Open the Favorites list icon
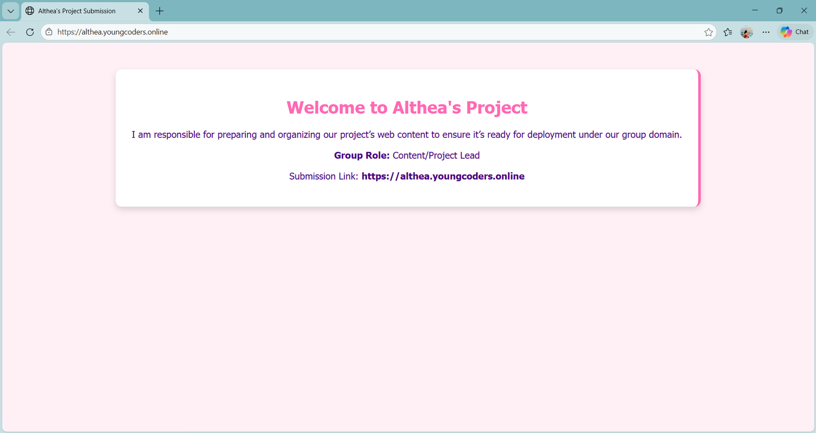Viewport: 816px width, 433px height. pyautogui.click(x=728, y=32)
